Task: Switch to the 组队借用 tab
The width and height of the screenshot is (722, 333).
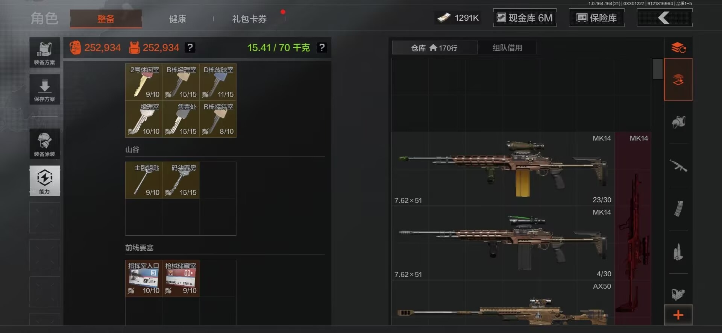Action: [507, 48]
